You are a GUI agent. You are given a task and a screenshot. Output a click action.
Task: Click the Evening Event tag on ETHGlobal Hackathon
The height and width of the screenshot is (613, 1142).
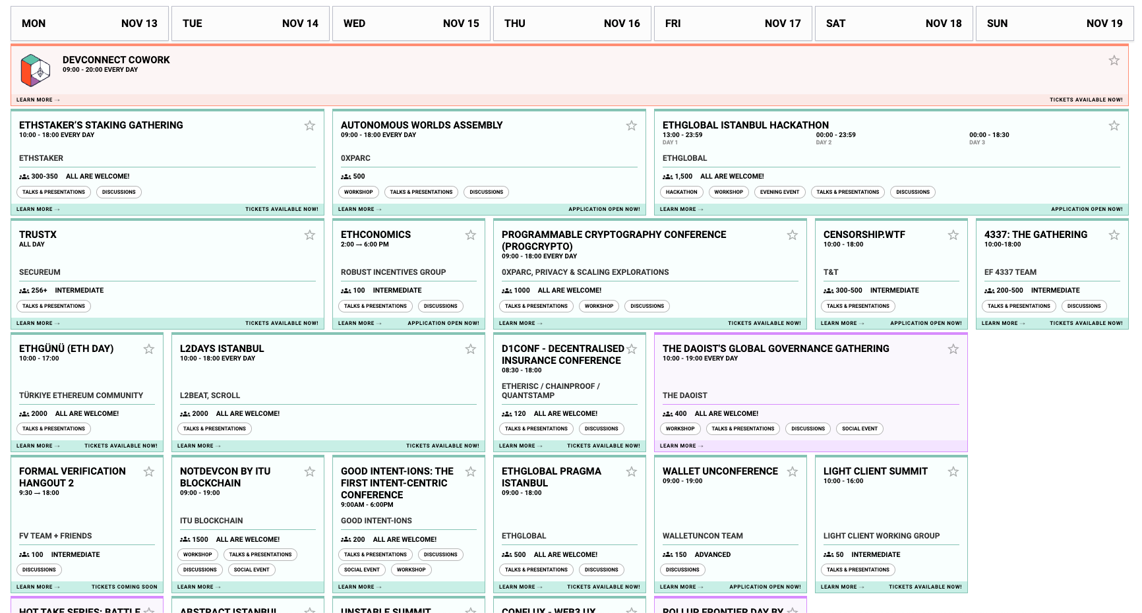point(779,192)
